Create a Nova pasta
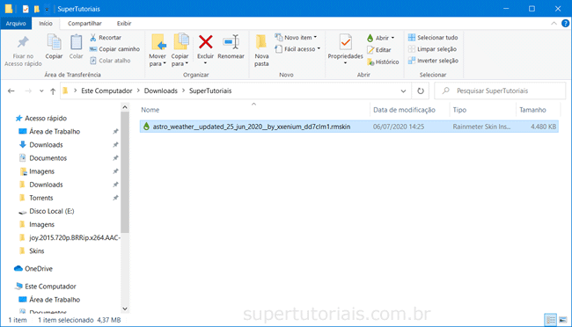Viewport: 572px width, 327px height. point(261,51)
